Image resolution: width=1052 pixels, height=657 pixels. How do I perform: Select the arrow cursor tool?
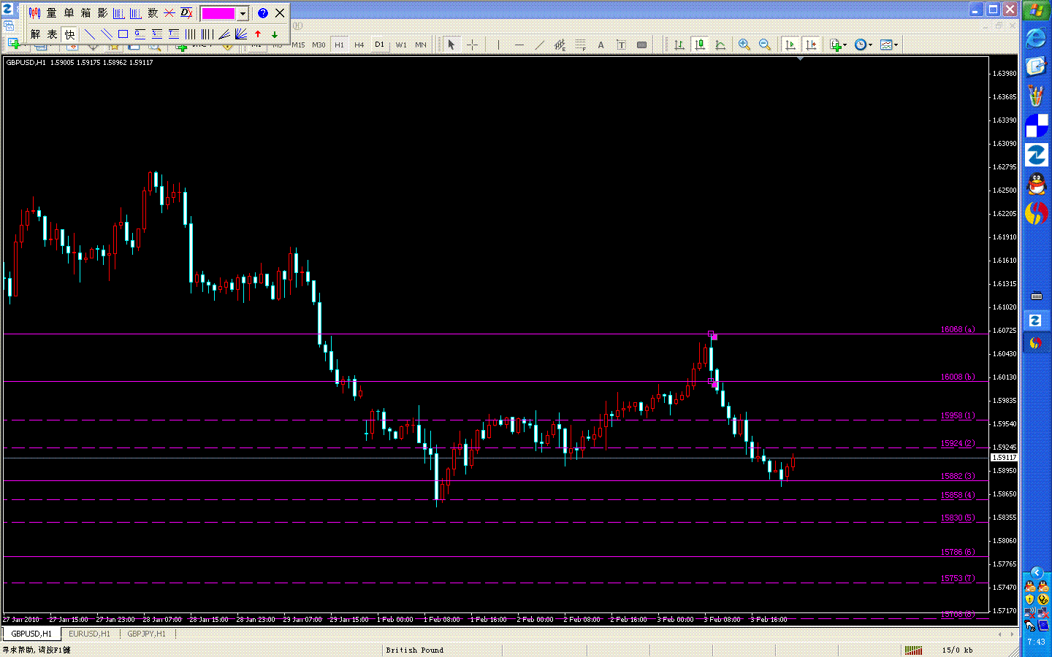click(x=451, y=45)
